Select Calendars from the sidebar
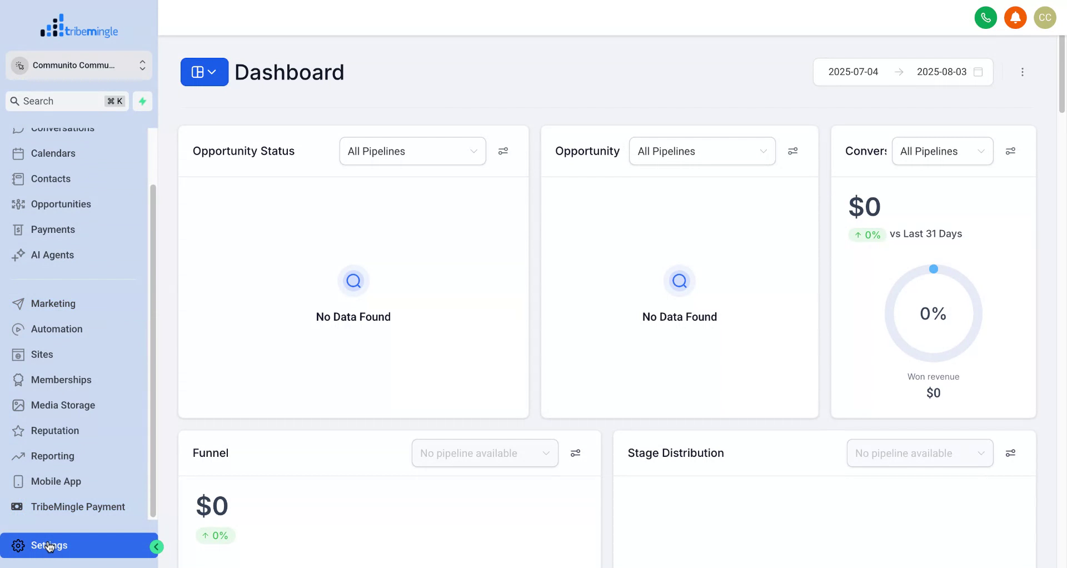Screen dimensions: 1067x568 tap(53, 153)
